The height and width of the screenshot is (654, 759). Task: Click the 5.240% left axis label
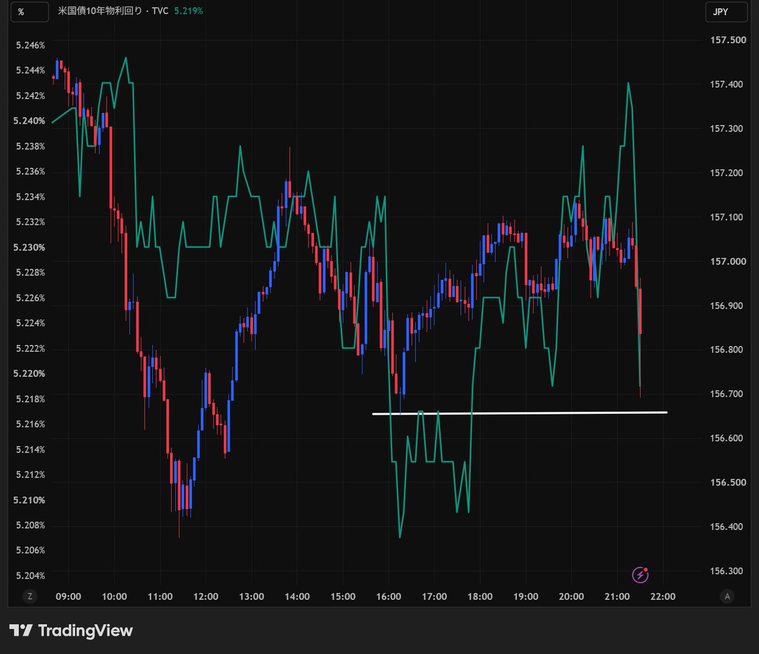[29, 121]
